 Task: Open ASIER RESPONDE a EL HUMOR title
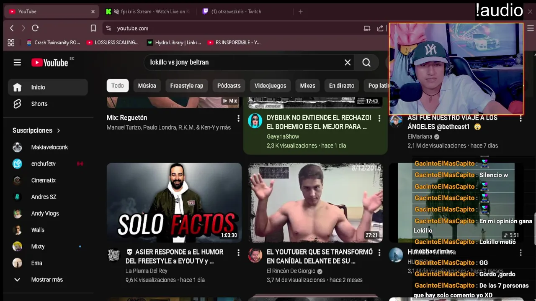coord(175,257)
